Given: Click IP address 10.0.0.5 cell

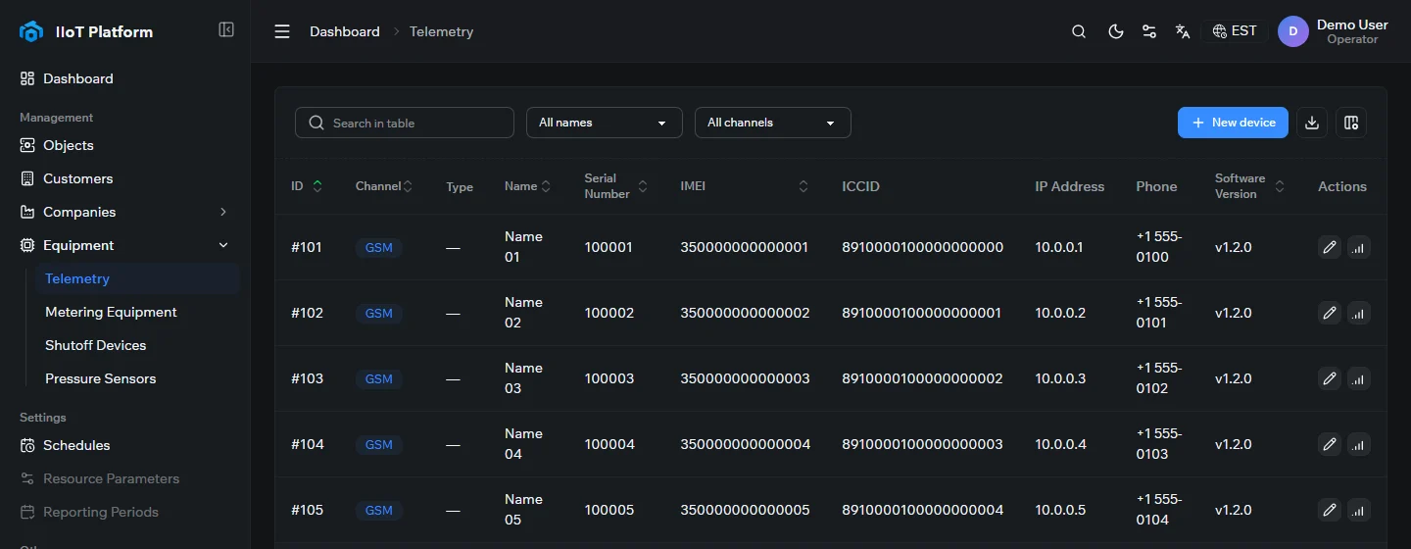Looking at the screenshot, I should click(1061, 510).
